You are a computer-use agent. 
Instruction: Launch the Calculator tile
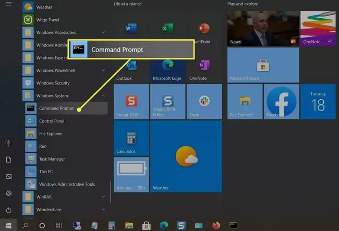(131, 138)
